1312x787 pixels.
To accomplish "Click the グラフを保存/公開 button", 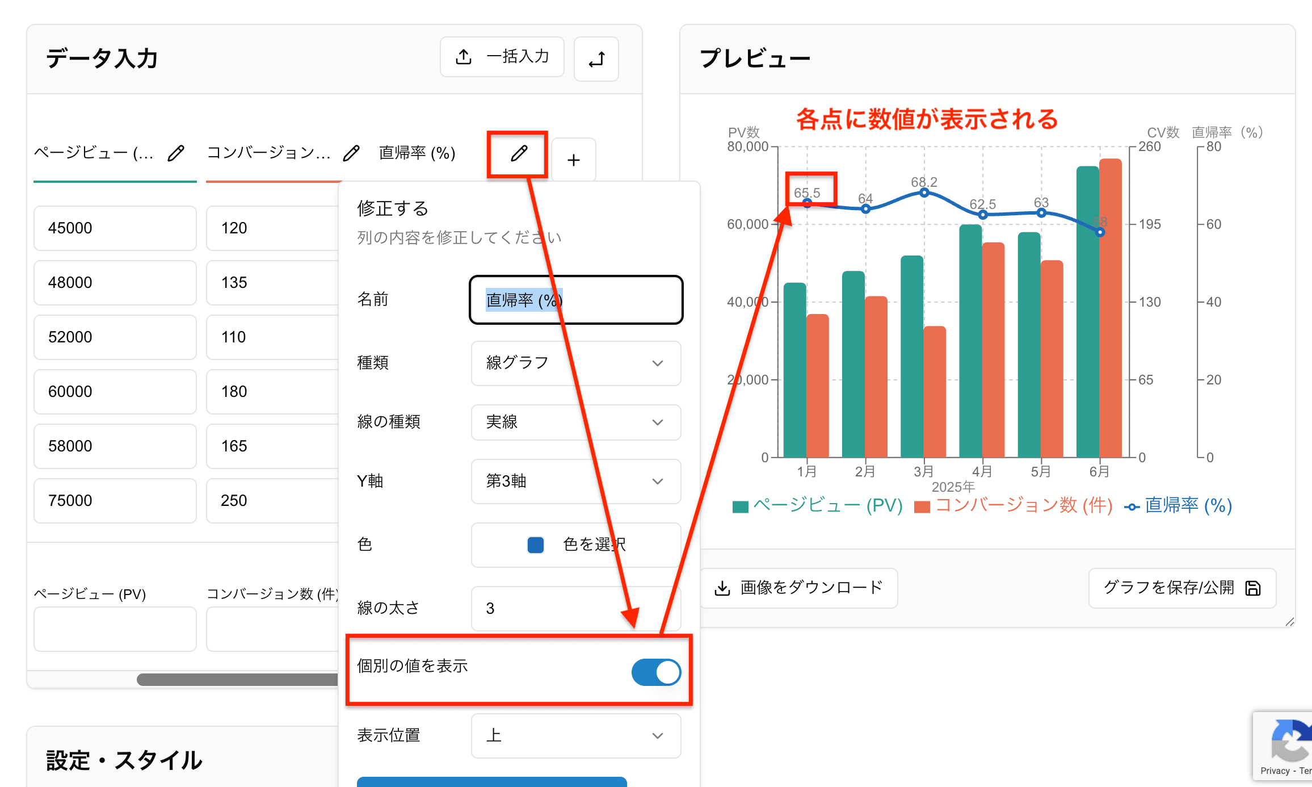I will 1181,588.
